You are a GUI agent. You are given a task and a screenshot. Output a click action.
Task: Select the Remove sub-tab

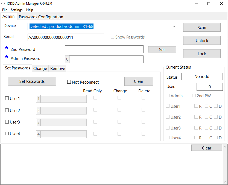pos(58,68)
